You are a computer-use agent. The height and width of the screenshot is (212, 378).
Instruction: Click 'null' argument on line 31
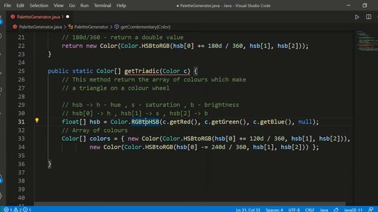[305, 122]
